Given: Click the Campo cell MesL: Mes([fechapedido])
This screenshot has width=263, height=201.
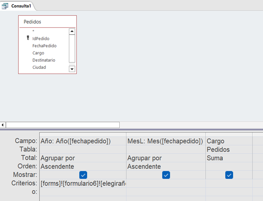Looking at the screenshot, I should point(166,141).
